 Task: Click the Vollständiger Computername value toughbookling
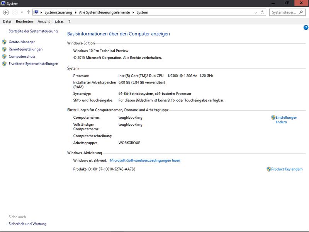pyautogui.click(x=130, y=125)
